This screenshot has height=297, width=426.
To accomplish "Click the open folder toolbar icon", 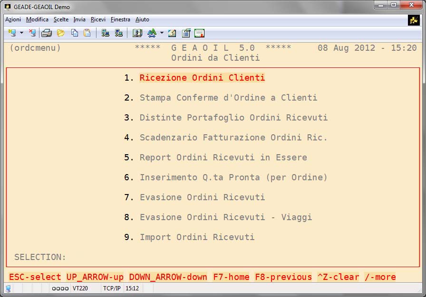I will (60, 33).
